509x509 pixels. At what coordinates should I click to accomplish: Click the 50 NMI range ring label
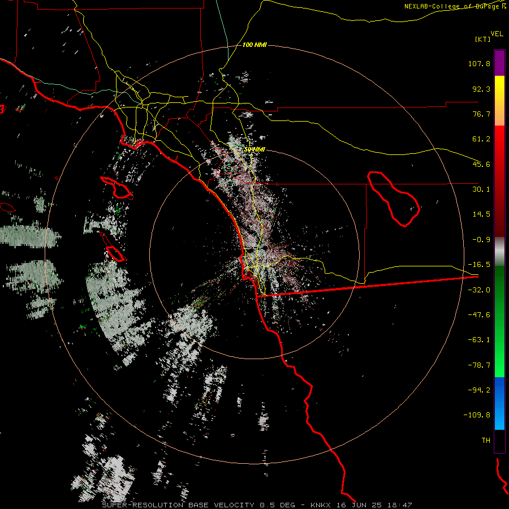[x=255, y=149]
